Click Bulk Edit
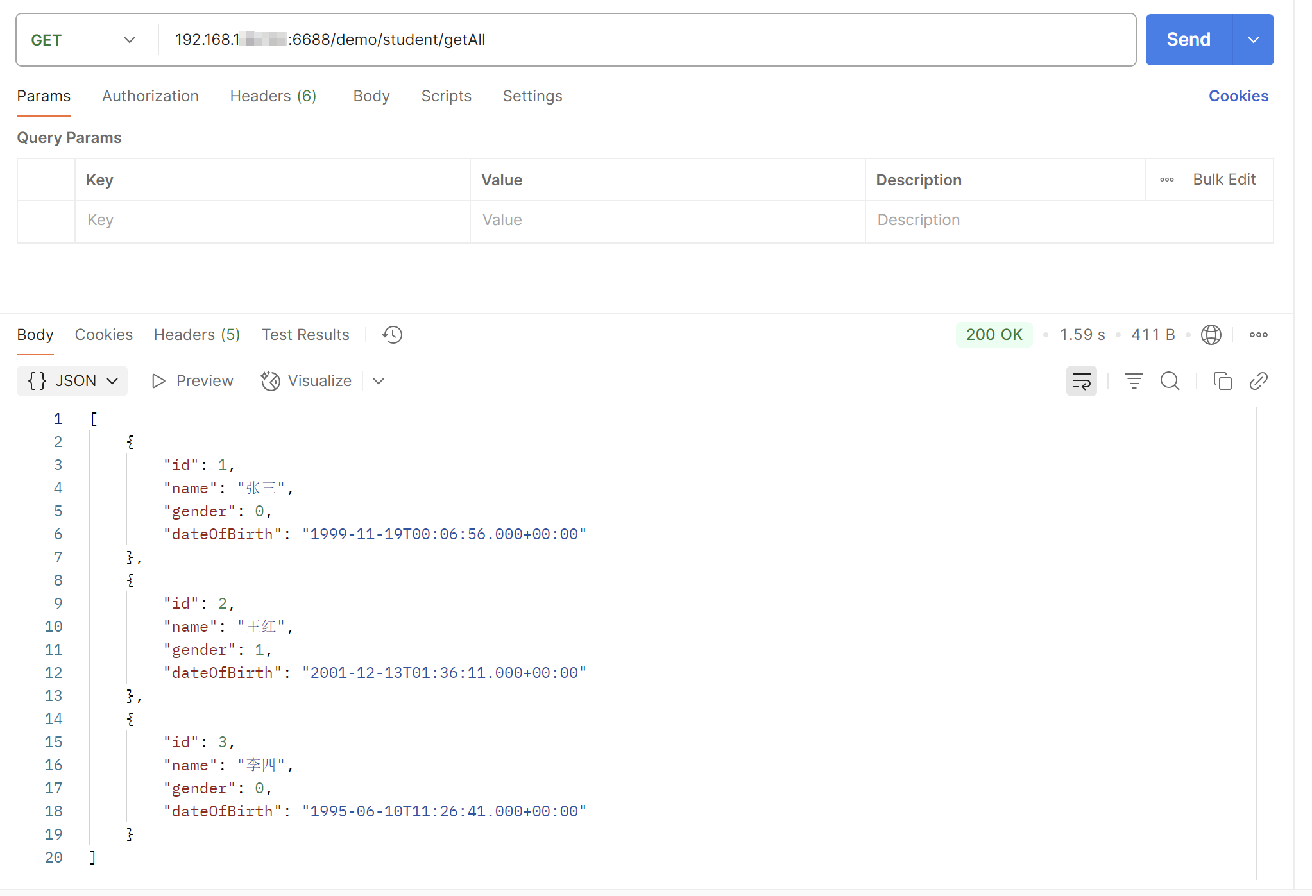The width and height of the screenshot is (1312, 896). pos(1223,180)
